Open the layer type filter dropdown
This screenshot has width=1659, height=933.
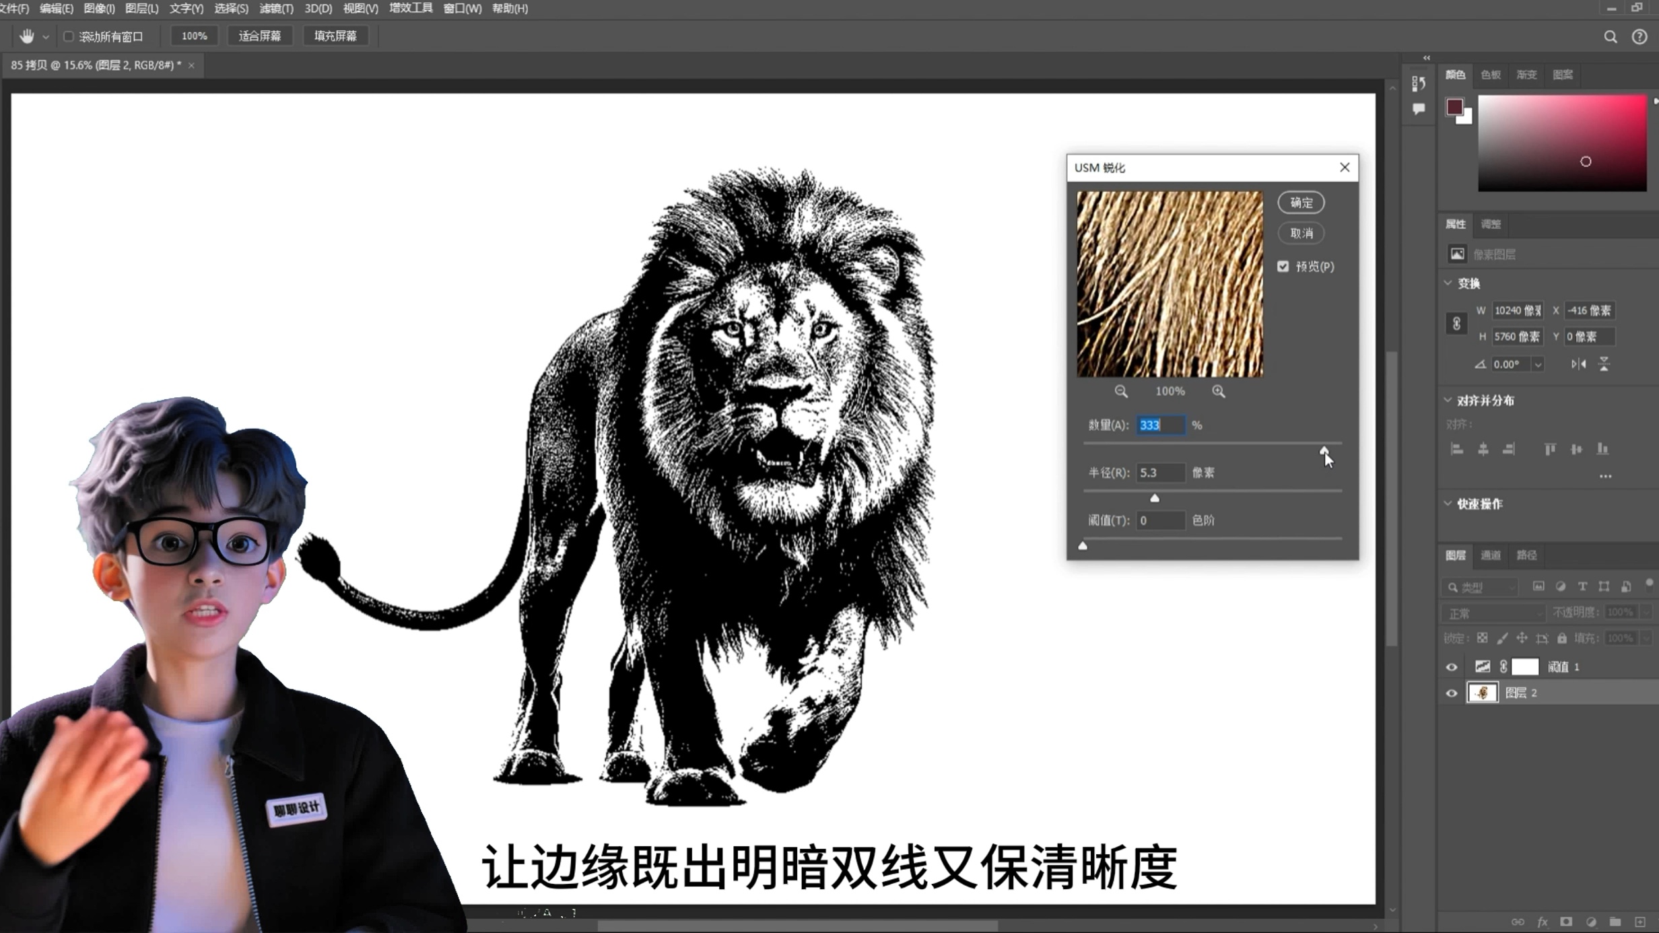click(1481, 587)
